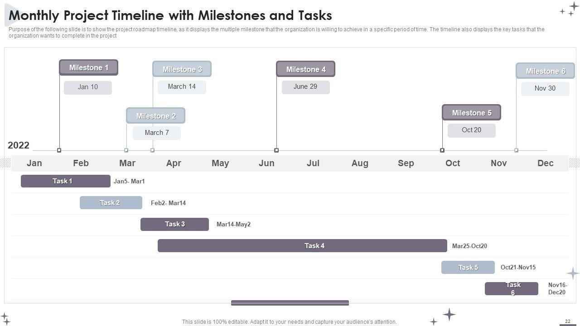Click the Milestone 1 label box
This screenshot has width=580, height=326.
pos(88,67)
